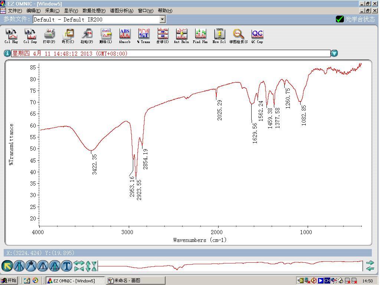Select the peak area tool
Viewport: 380px width, 285px height.
[x=55, y=266]
